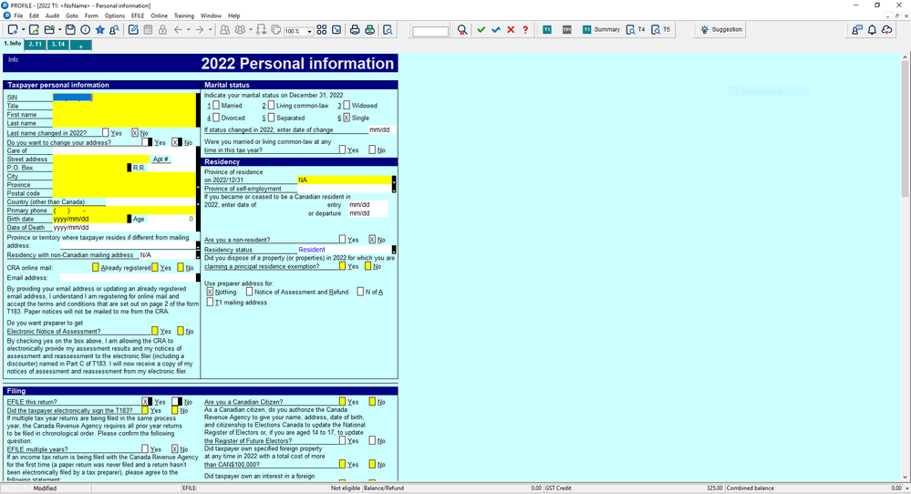Click the red question mark icon
This screenshot has width=911, height=494.
pos(525,29)
